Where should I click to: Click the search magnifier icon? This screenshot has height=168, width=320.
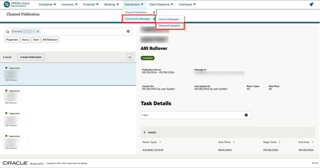tap(8, 32)
